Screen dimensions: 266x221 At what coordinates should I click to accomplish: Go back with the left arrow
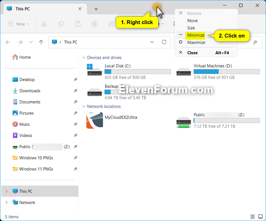pos(8,42)
